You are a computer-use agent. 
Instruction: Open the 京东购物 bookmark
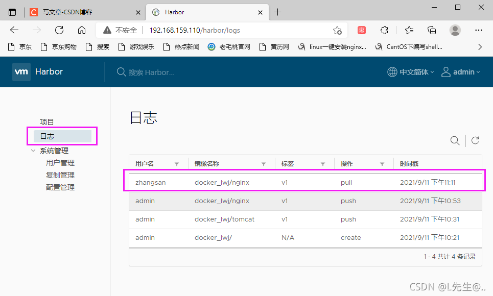point(58,47)
